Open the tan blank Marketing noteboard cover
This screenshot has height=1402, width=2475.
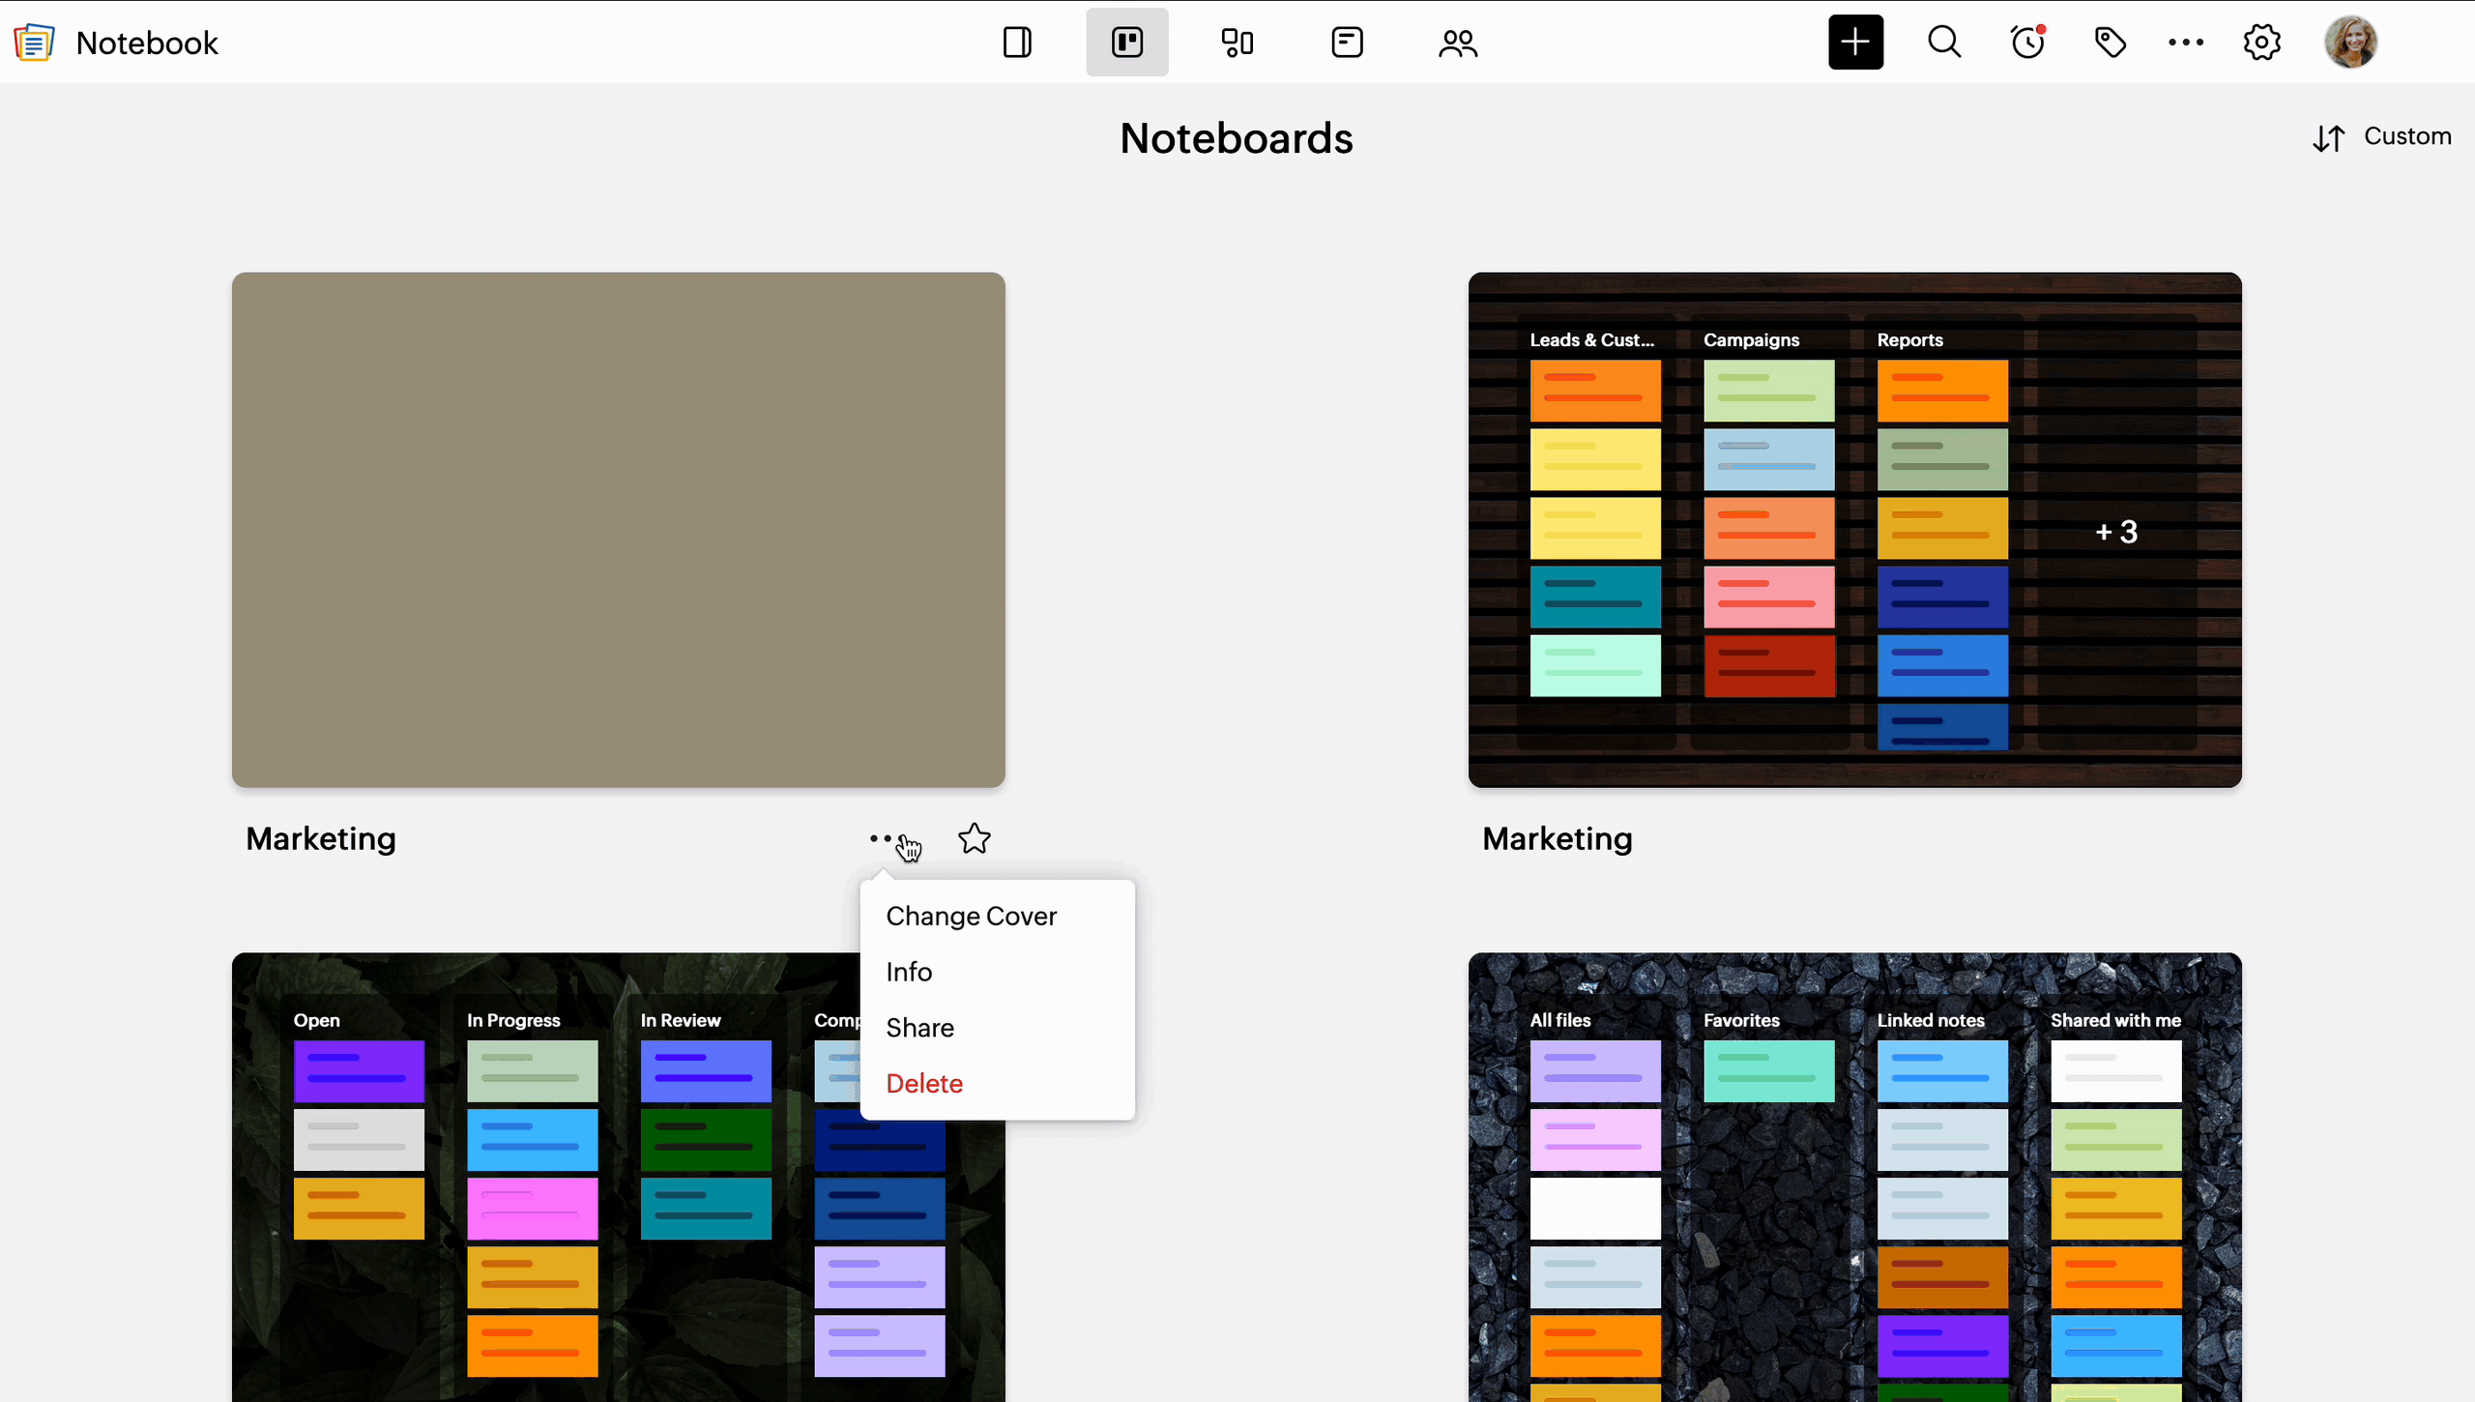point(618,529)
